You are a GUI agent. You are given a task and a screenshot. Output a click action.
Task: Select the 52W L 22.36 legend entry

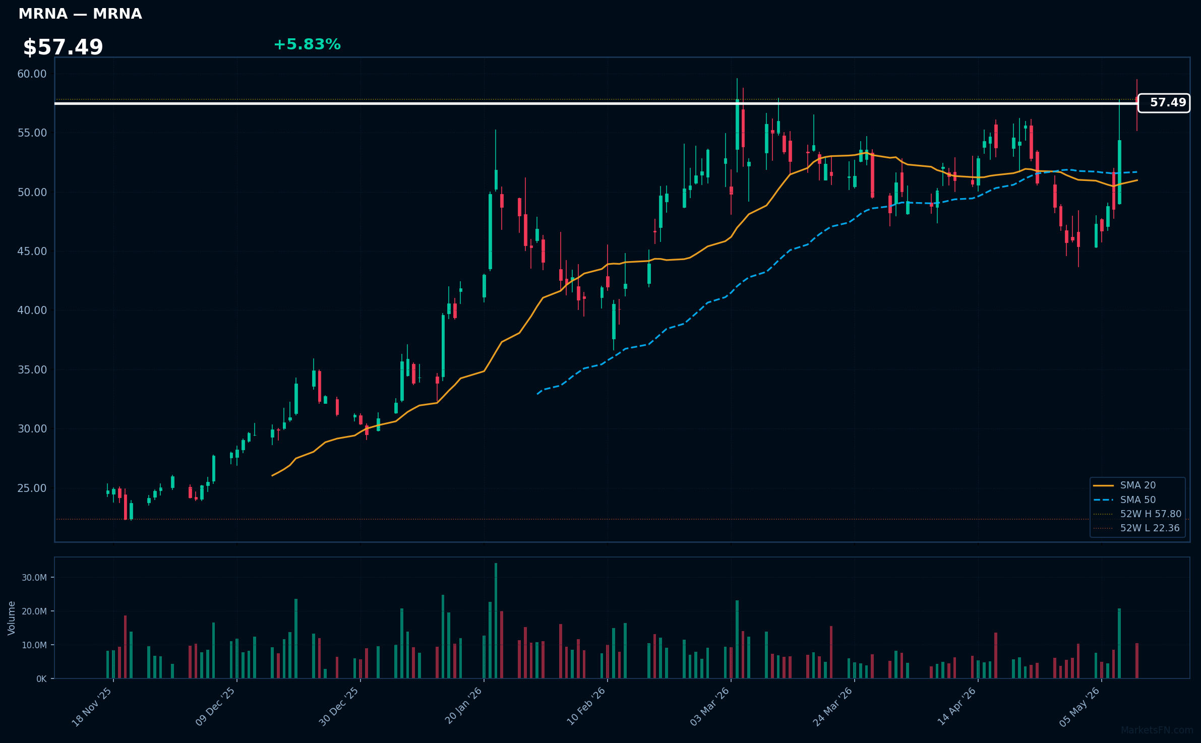(1137, 528)
